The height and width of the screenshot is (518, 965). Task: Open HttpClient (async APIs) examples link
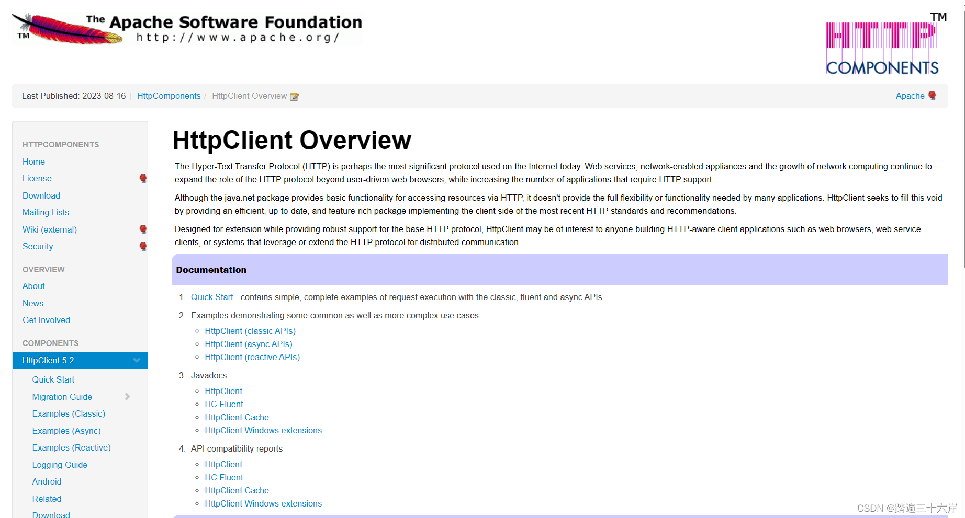point(249,344)
